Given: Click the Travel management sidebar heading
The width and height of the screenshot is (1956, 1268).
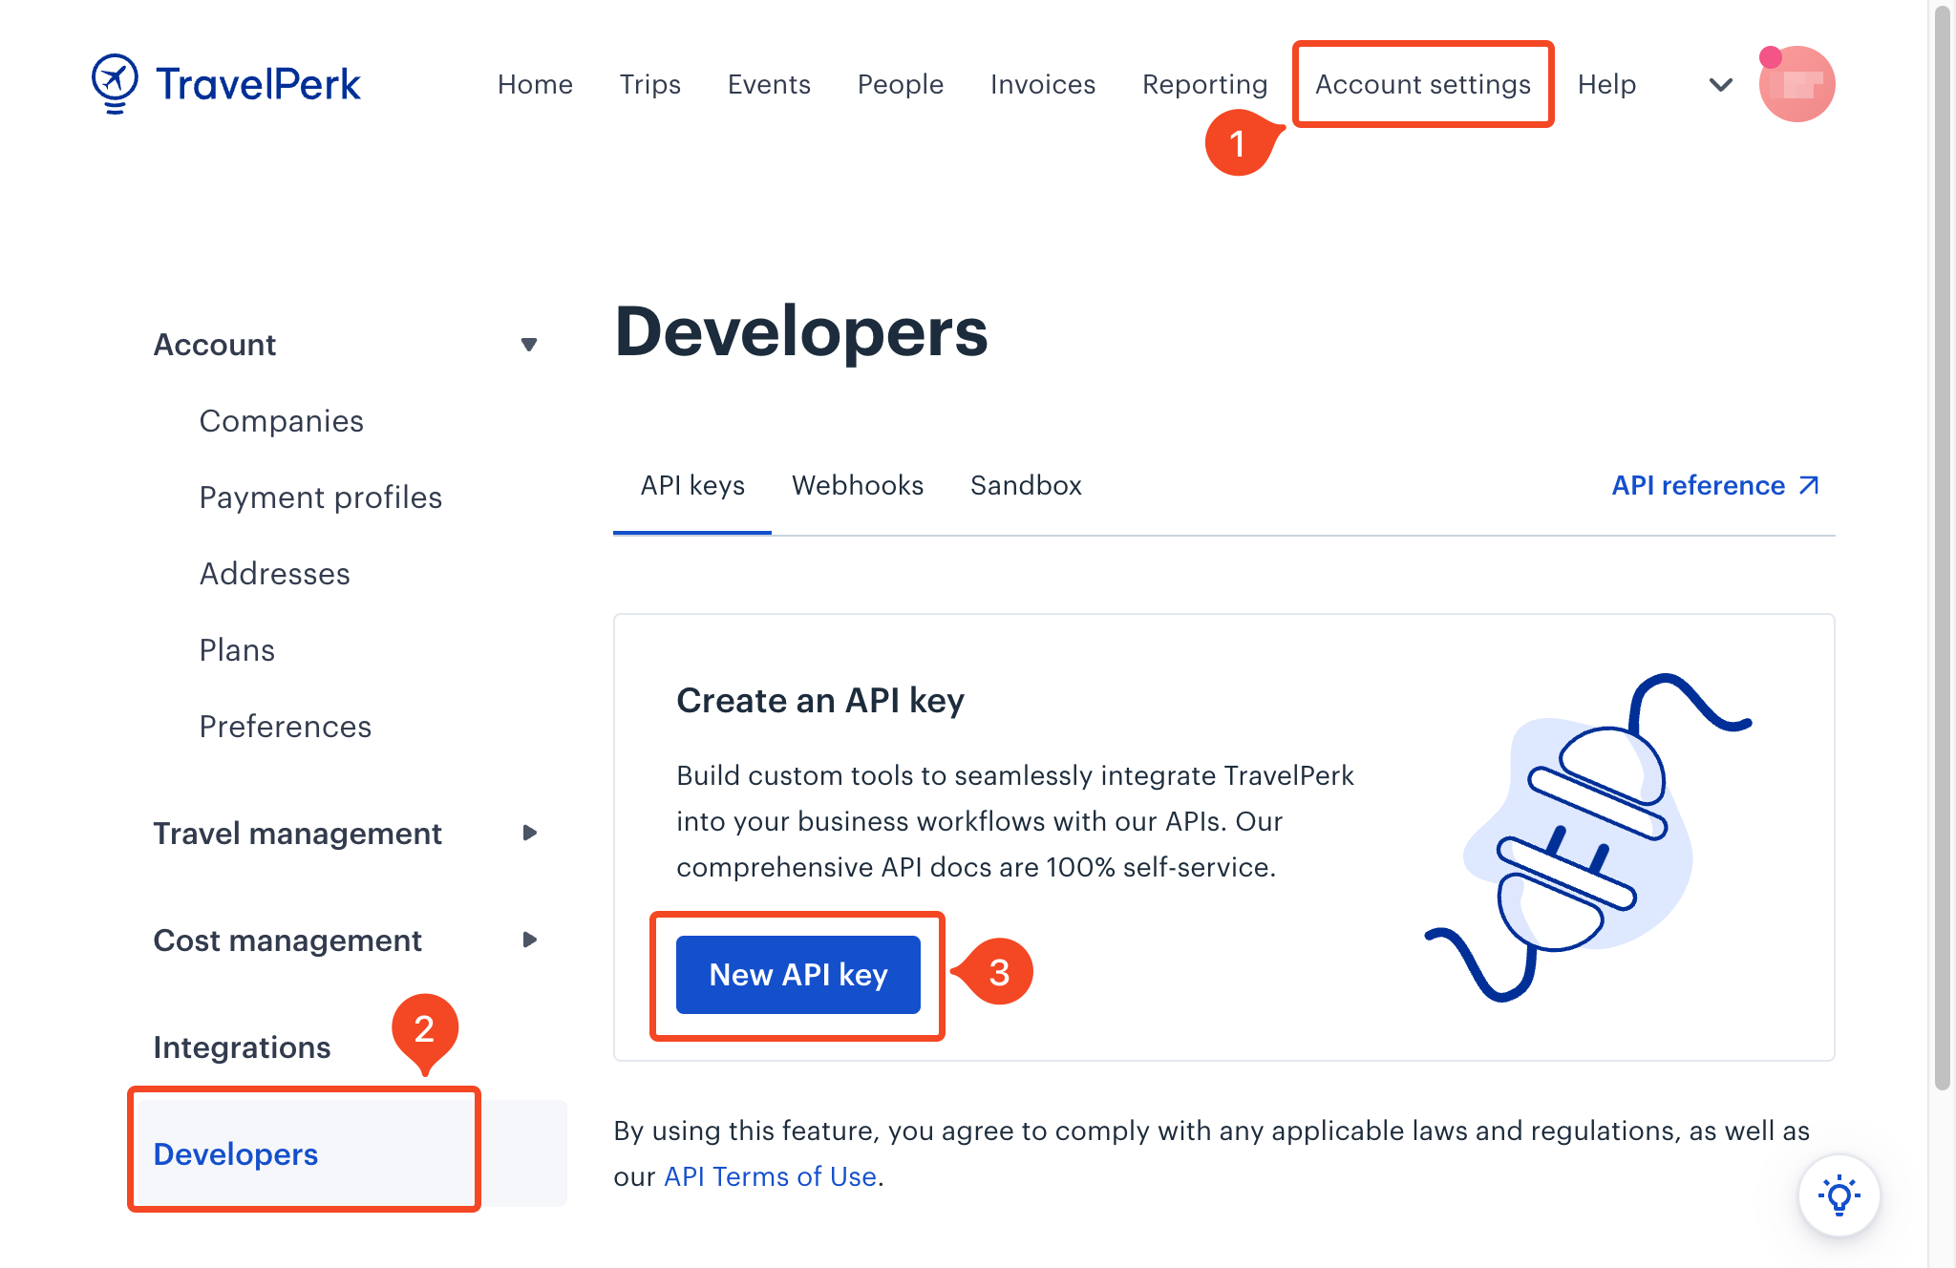Looking at the screenshot, I should tap(297, 834).
